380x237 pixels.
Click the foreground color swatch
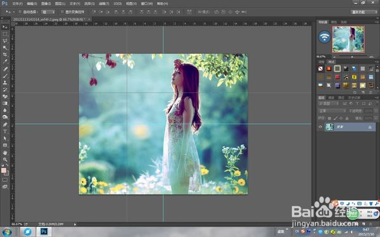pyautogui.click(x=4, y=170)
